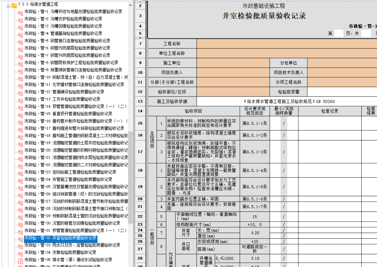Open 管-33 雨水口及支、连管检验批 record
Screen dimensions: 377x267
[x=72, y=245]
